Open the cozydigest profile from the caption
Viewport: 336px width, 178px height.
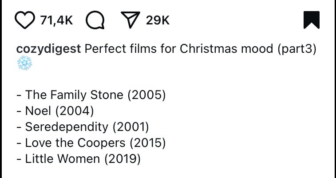48,49
